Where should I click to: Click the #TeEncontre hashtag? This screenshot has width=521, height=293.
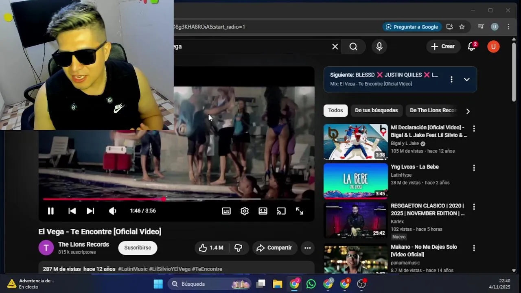pos(207,269)
